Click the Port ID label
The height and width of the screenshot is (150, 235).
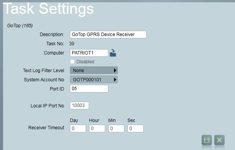point(57,89)
